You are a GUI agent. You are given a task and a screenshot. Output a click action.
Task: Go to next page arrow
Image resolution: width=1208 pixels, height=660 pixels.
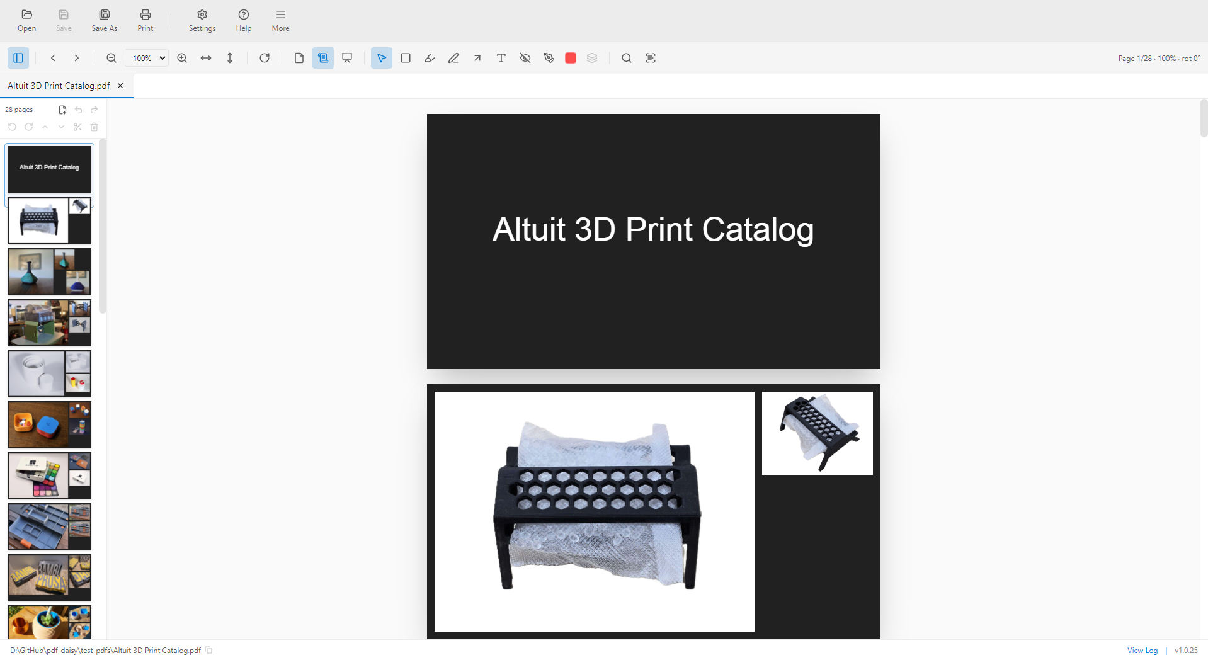coord(77,58)
